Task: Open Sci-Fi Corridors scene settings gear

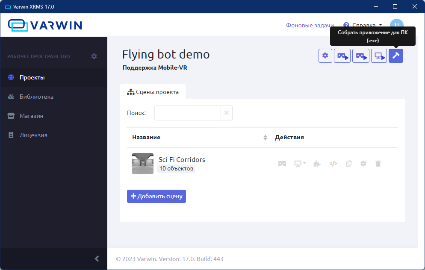Action: [x=363, y=164]
